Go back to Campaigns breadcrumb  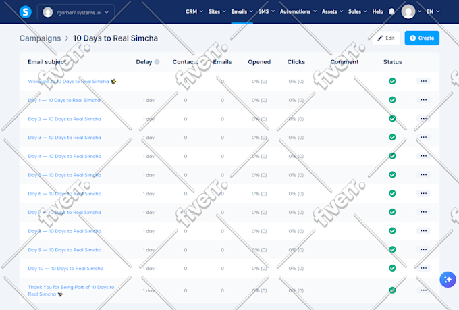(x=40, y=38)
